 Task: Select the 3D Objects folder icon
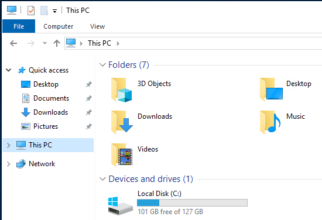(121, 90)
